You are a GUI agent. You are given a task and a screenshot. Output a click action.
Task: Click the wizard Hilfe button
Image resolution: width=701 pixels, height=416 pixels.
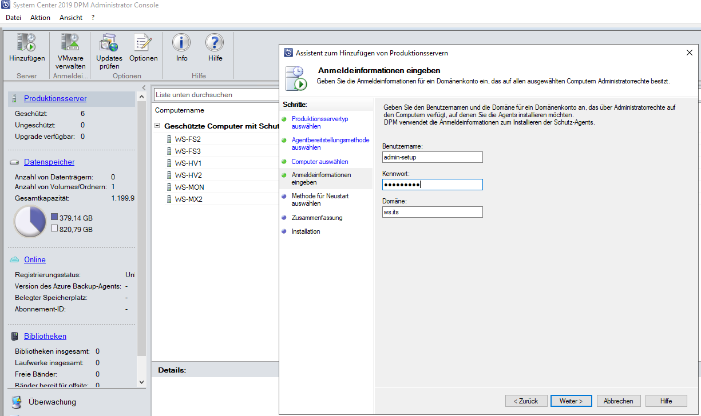click(666, 401)
